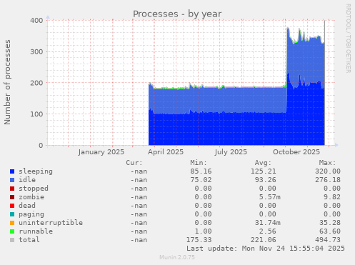
Task: Select the 'total' legend label
Action: (29, 240)
